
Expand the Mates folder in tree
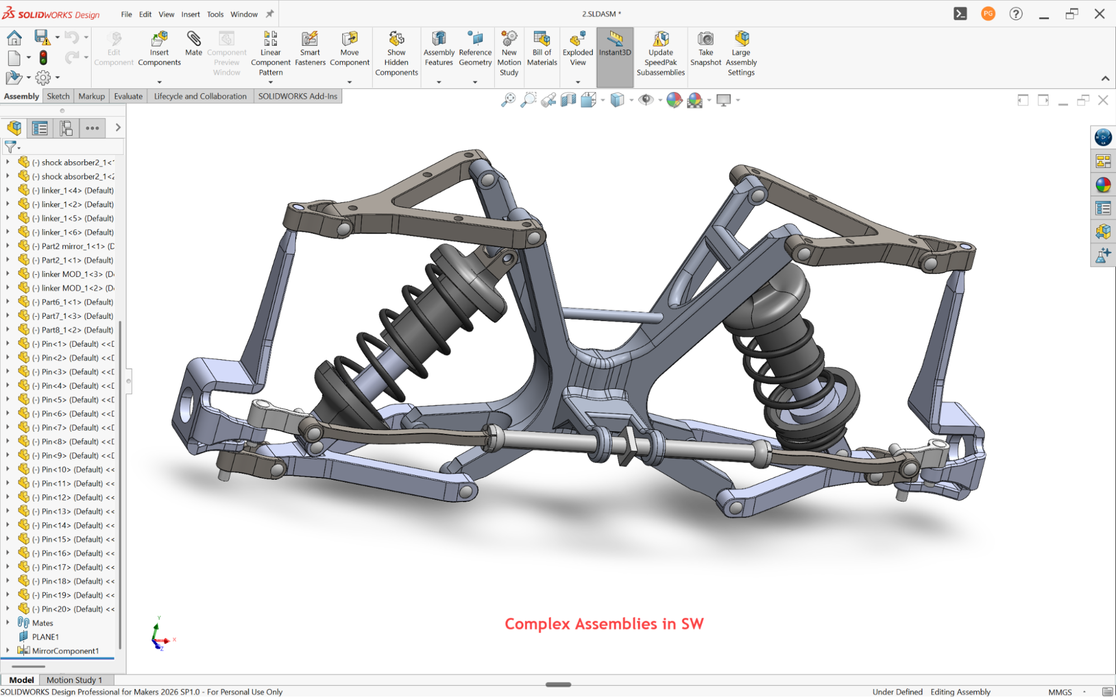[7, 622]
